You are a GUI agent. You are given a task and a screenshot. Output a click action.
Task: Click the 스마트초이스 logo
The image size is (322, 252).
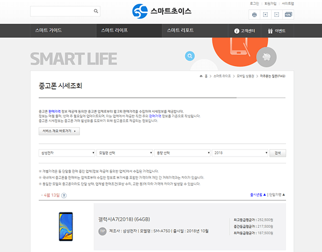(162, 11)
